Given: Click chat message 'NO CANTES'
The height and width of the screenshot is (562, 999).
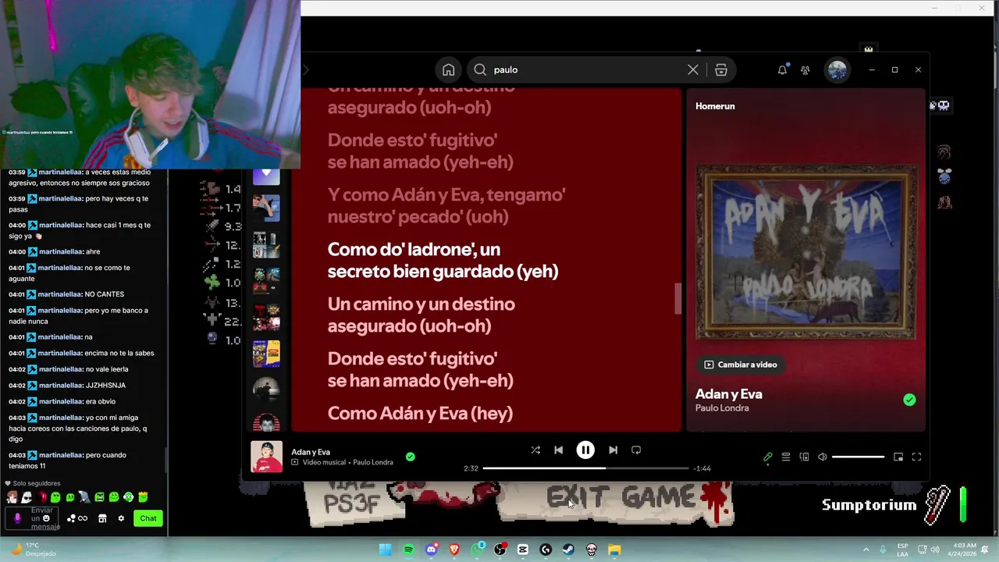Looking at the screenshot, I should [105, 294].
